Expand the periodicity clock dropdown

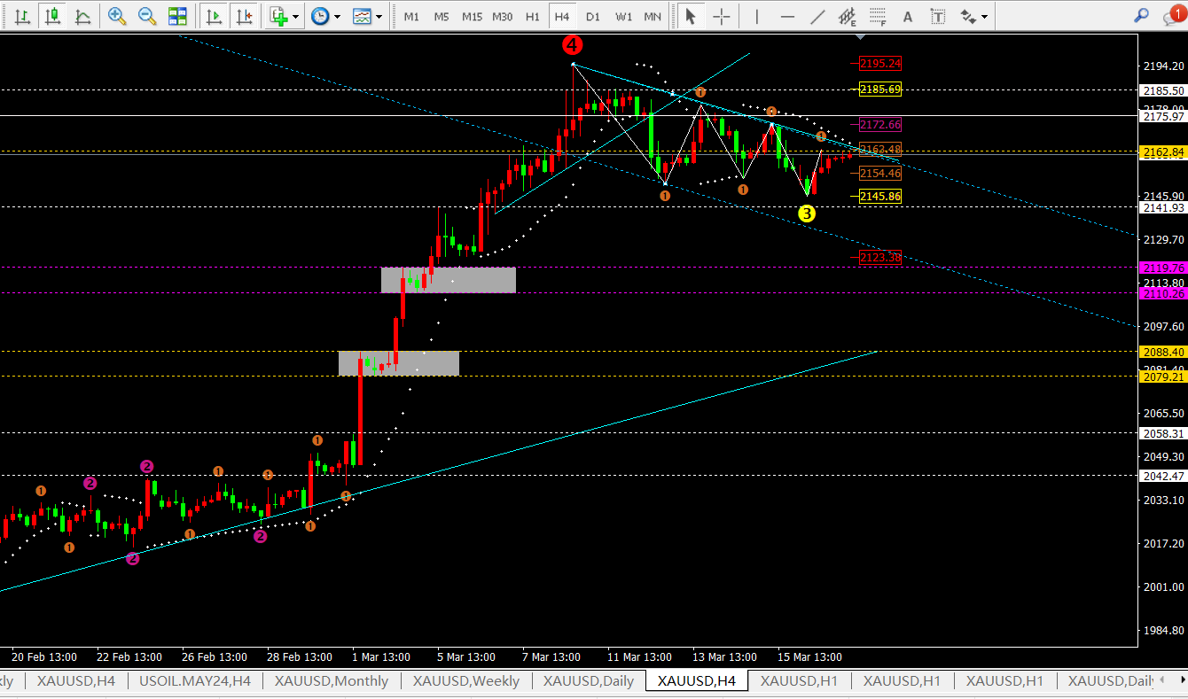pyautogui.click(x=336, y=16)
